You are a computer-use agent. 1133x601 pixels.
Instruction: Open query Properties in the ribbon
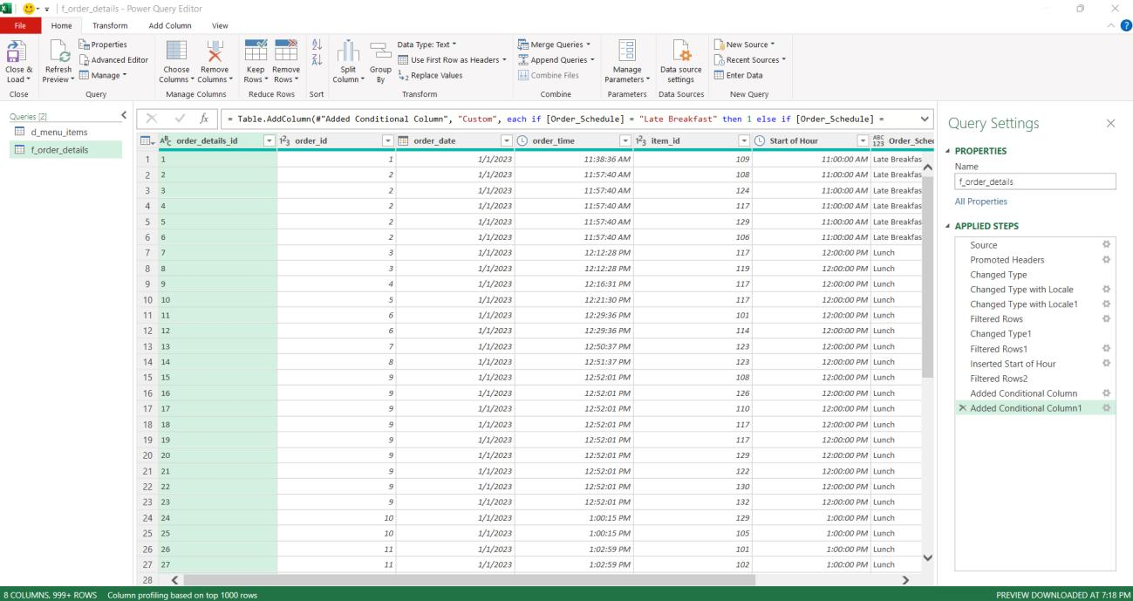click(102, 44)
